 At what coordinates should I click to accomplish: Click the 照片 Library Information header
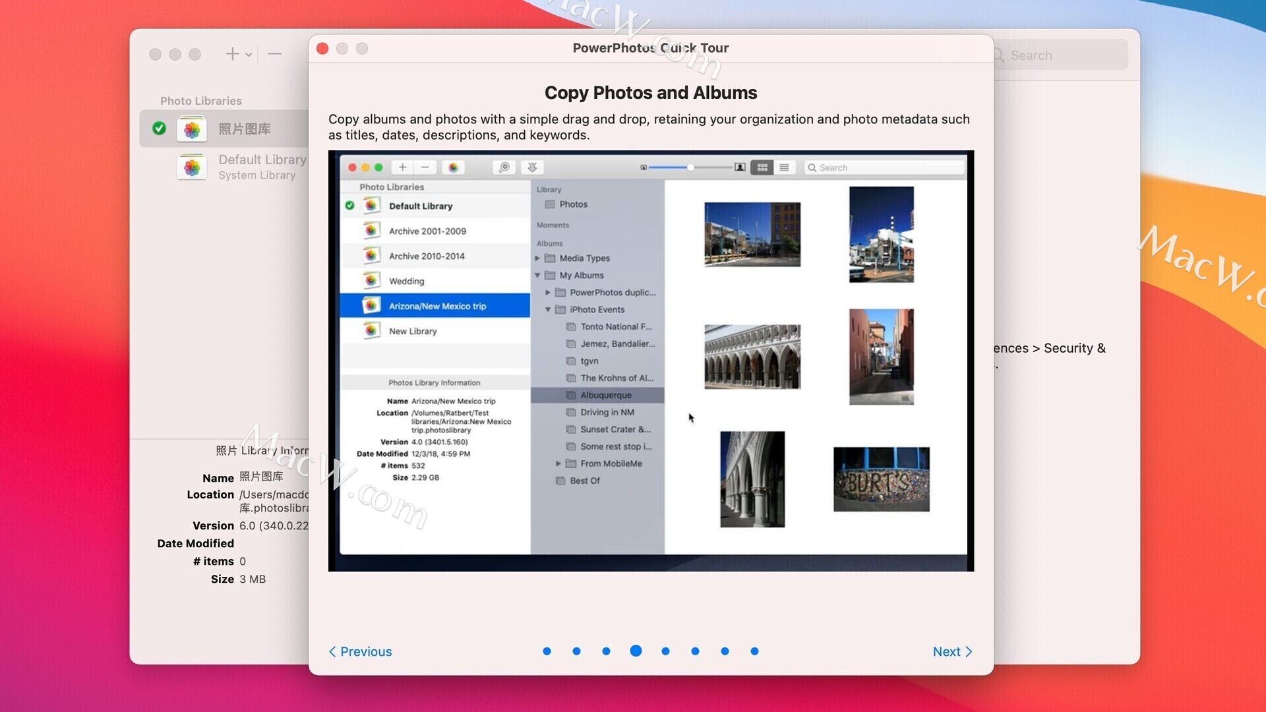click(x=262, y=451)
